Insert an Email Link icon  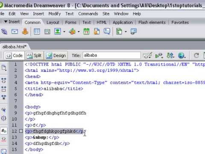15,31
